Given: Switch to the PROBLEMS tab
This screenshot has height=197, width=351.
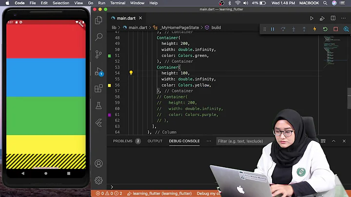Looking at the screenshot, I should coord(123,141).
